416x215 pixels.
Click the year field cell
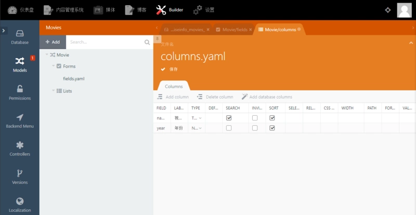pos(162,128)
